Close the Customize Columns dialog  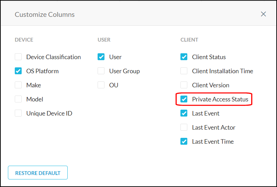click(x=263, y=14)
